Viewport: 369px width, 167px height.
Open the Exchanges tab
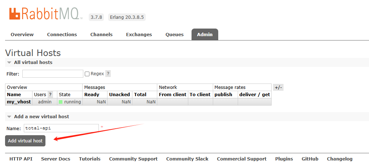pyautogui.click(x=139, y=34)
